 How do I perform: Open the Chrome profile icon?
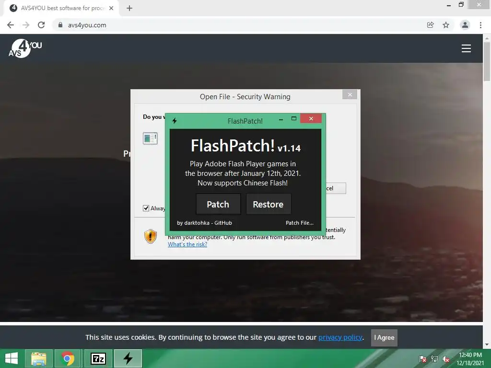[x=465, y=25]
